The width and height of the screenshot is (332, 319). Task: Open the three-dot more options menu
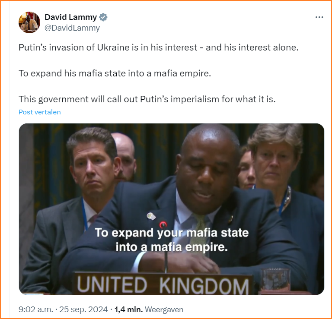click(x=319, y=17)
